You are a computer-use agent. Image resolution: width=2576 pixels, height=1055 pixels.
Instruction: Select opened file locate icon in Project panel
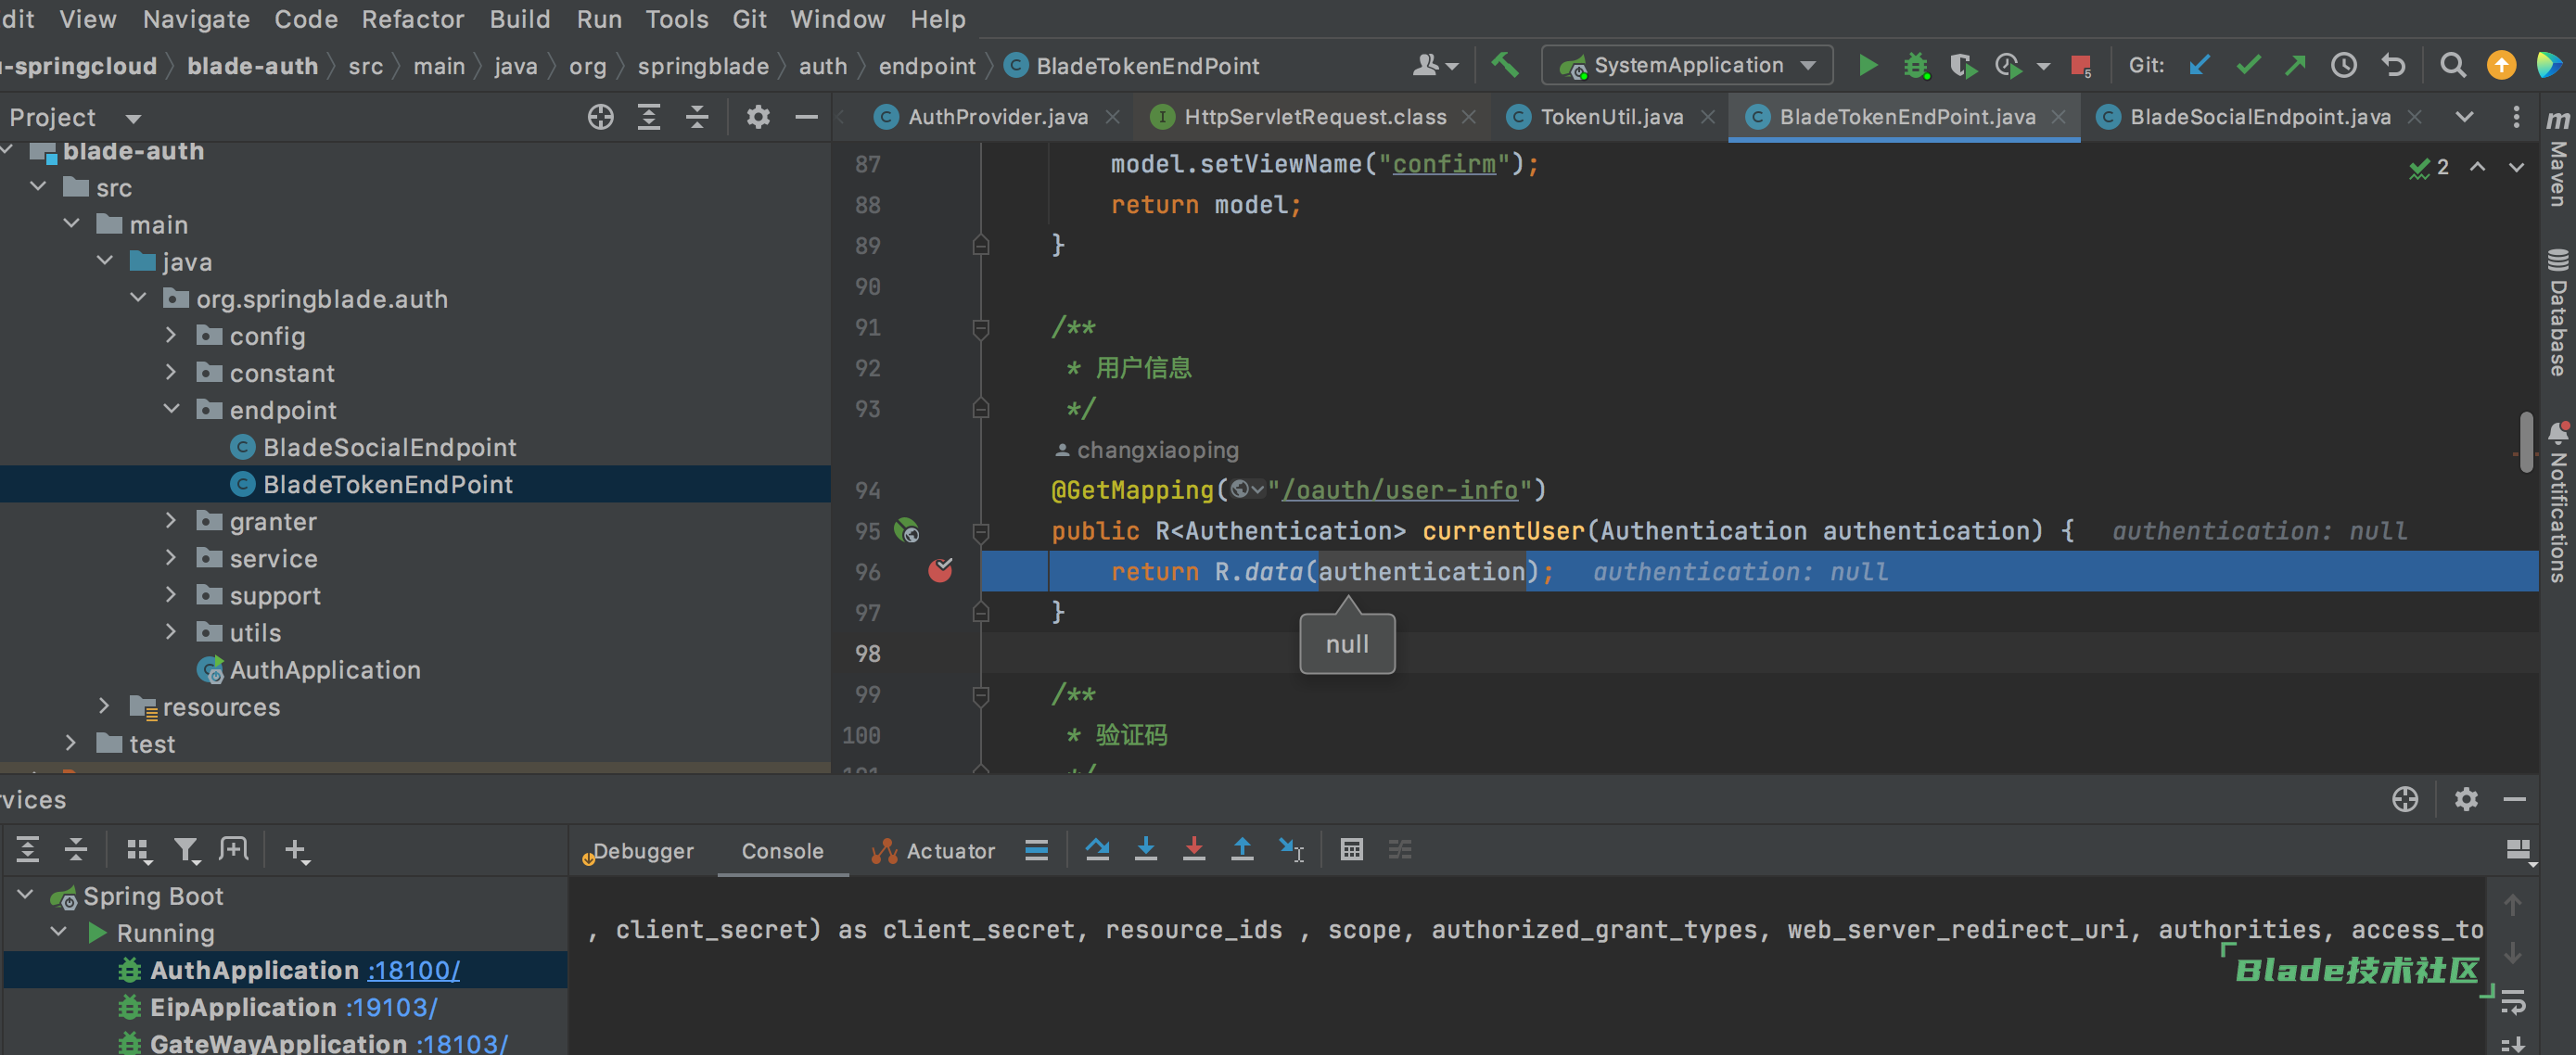pos(600,118)
